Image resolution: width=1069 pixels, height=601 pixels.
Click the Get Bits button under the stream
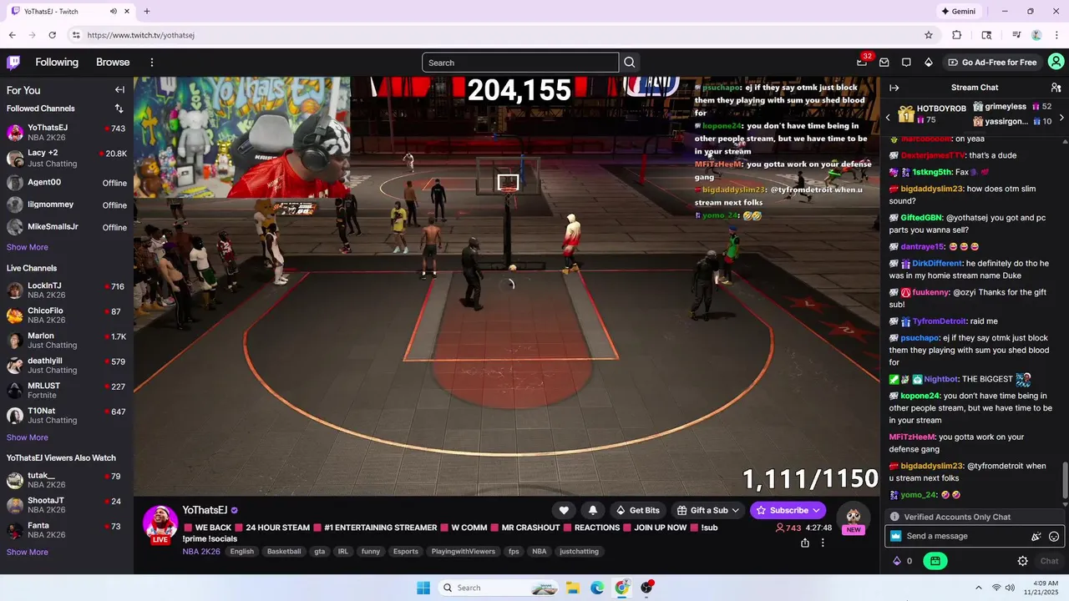coord(637,510)
